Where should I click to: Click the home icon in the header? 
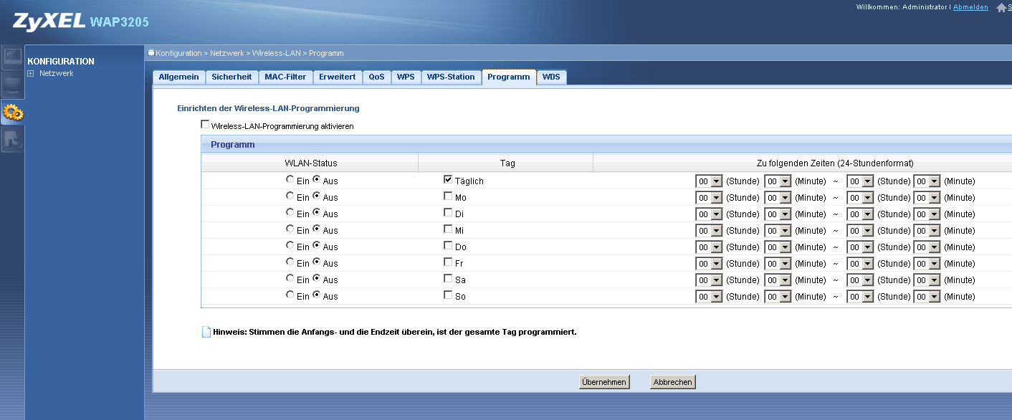pyautogui.click(x=1001, y=7)
